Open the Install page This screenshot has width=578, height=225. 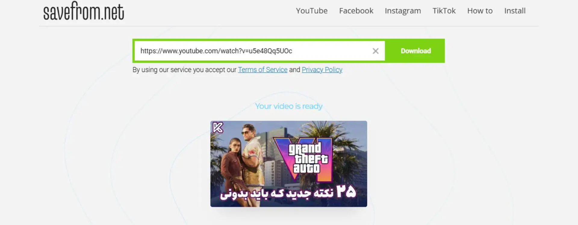click(x=515, y=11)
